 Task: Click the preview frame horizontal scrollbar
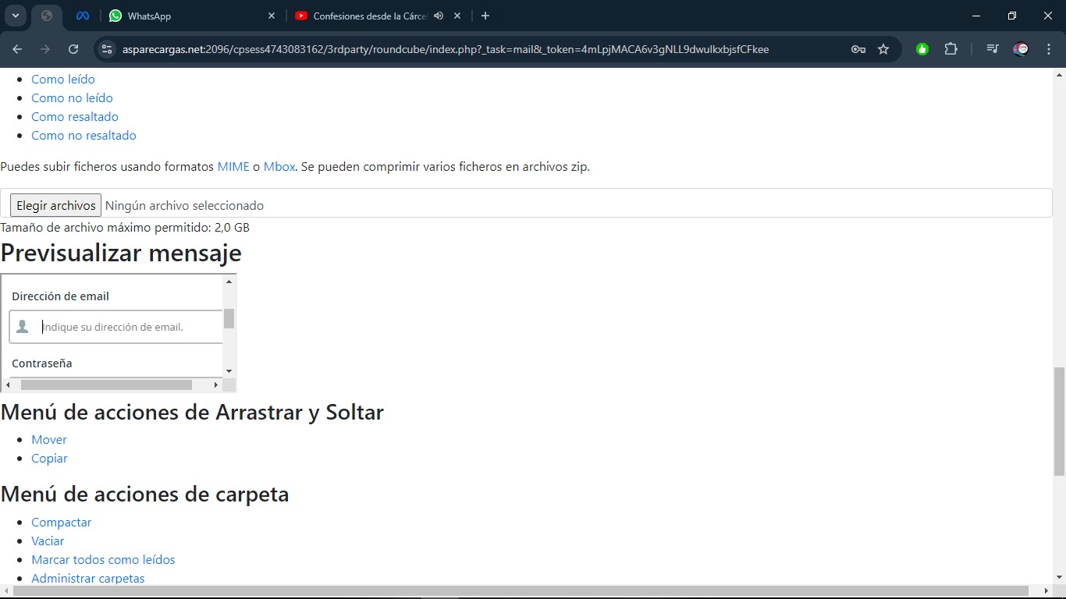(x=106, y=385)
